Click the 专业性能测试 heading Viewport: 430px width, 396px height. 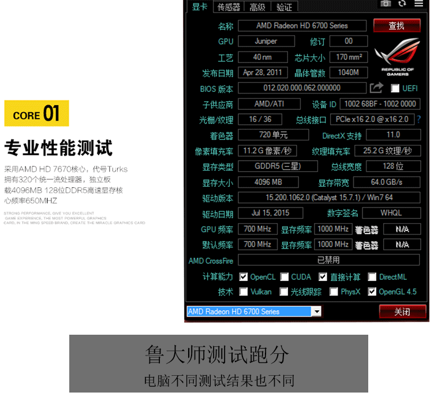pos(58,148)
